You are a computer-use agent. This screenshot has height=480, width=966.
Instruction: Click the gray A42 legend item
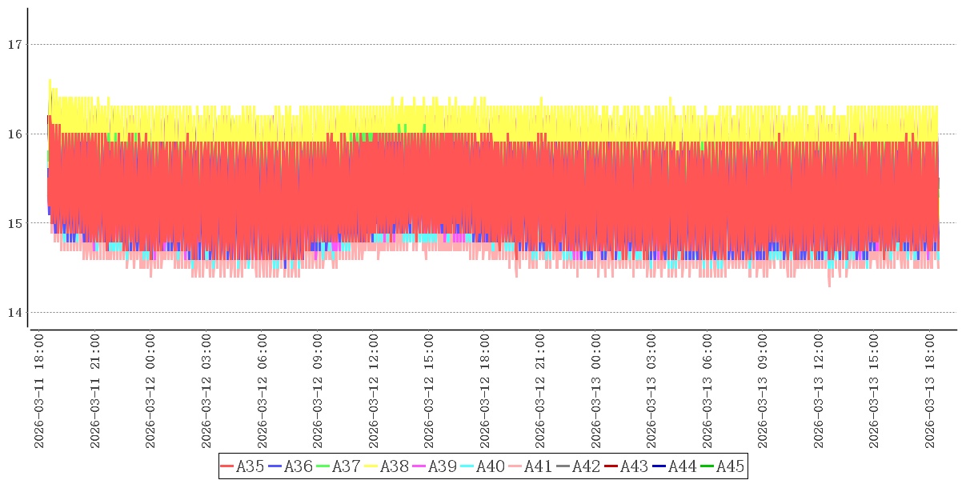tap(586, 466)
